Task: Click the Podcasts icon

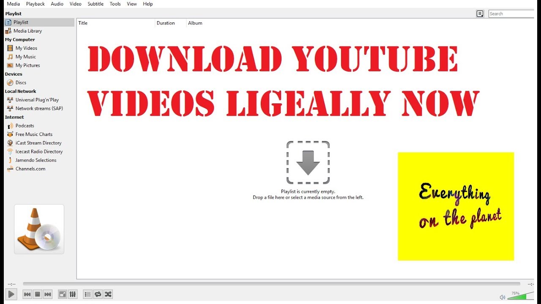Action: [x=10, y=126]
